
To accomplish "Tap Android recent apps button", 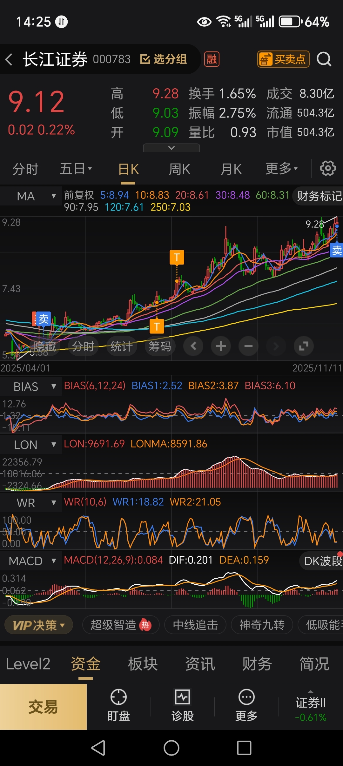I will [244, 748].
